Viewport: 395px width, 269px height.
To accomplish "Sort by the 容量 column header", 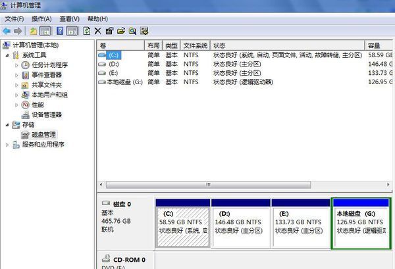I will point(379,45).
